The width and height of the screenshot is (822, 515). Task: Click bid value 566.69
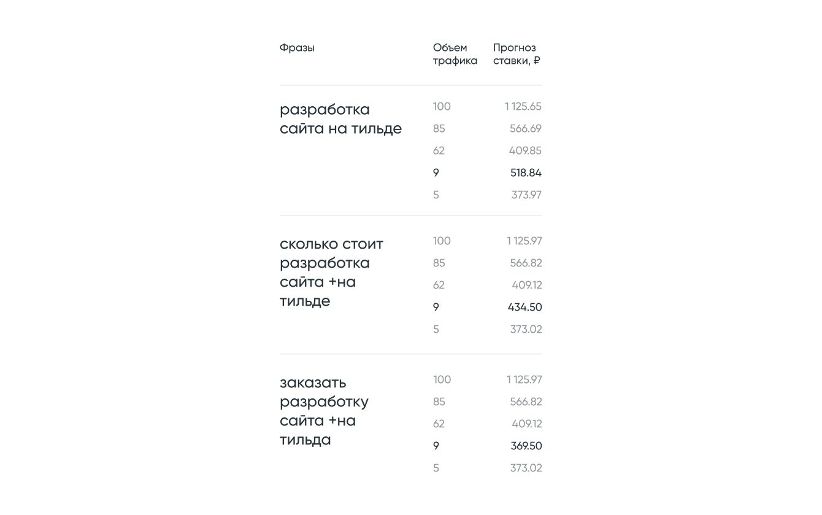pyautogui.click(x=526, y=129)
